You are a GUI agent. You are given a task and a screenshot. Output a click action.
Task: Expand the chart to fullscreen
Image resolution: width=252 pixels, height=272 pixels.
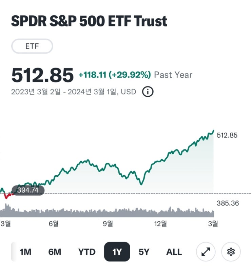pyautogui.click(x=206, y=252)
